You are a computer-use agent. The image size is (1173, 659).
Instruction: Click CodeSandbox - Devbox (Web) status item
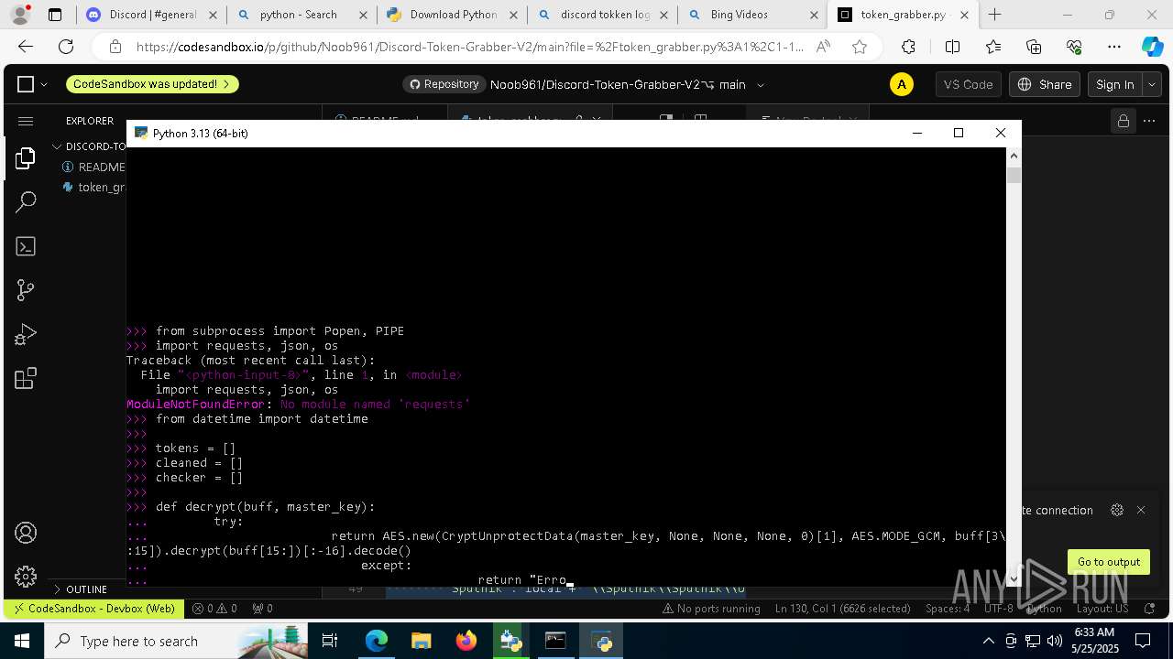pyautogui.click(x=93, y=609)
